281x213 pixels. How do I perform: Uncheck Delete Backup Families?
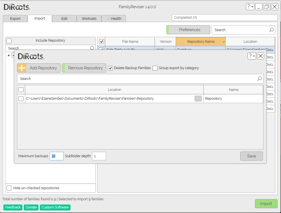point(110,68)
